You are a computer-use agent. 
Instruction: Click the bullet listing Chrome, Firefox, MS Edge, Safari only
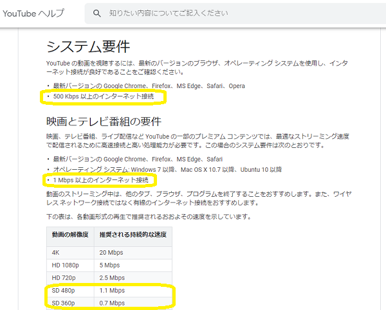tap(138, 160)
